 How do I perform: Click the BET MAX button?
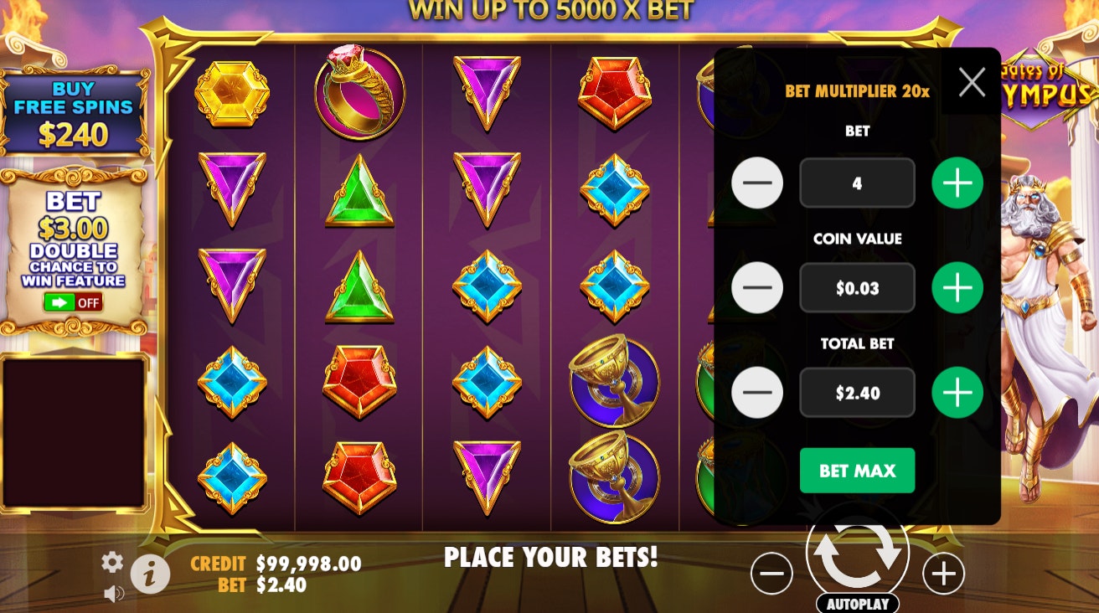[857, 471]
